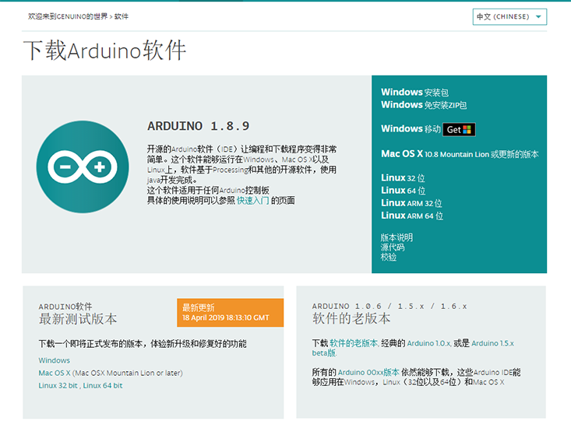Click the ARDUINO 1.0.6 / 1.5.x / 1.6.x label
The image size is (571, 428).
(389, 306)
